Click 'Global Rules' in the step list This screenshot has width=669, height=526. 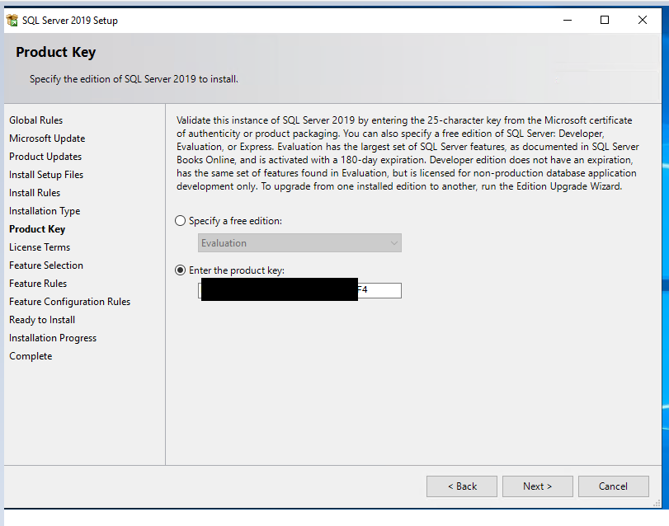[35, 120]
